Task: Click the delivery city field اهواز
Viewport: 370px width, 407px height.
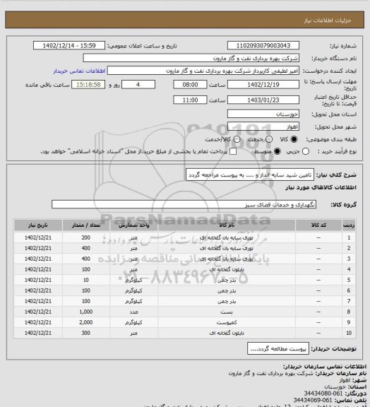Action: click(263, 126)
